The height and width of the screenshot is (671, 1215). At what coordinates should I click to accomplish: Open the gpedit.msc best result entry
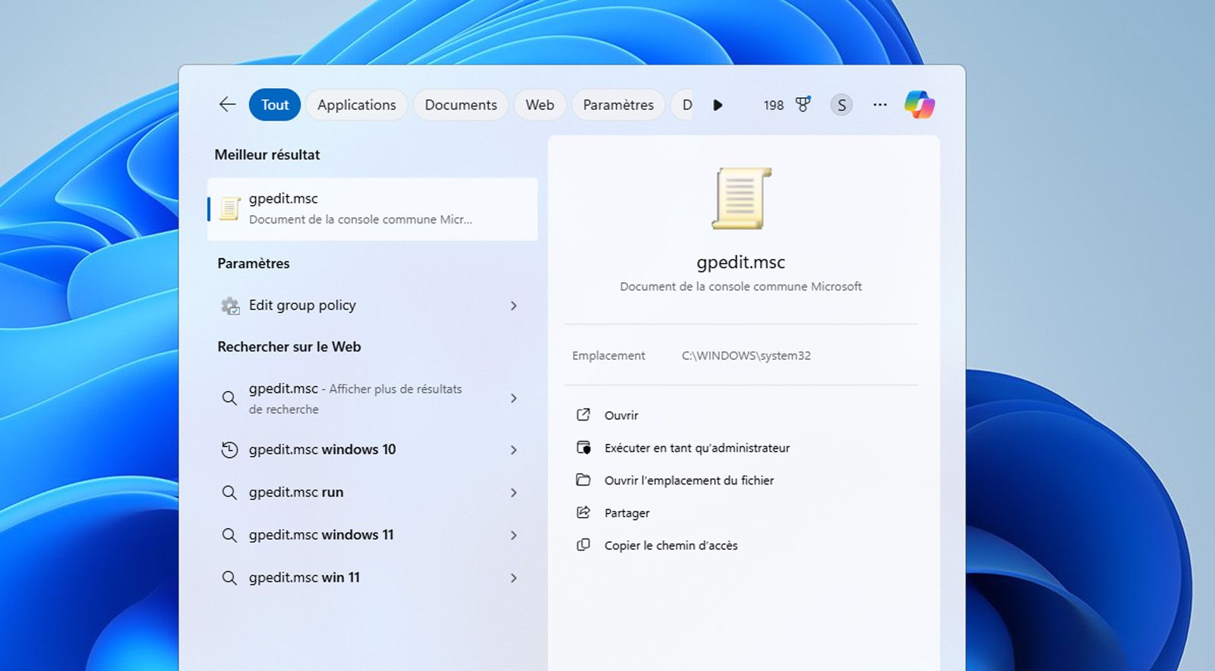(372, 209)
